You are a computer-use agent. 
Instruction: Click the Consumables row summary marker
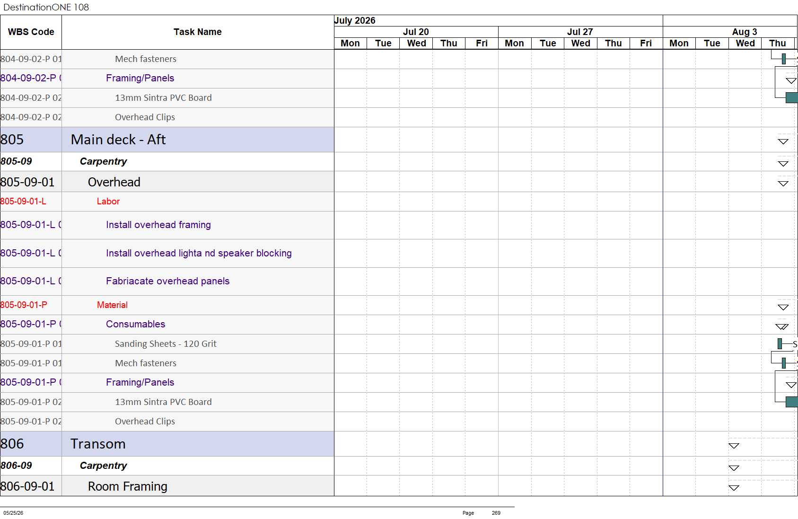point(782,326)
